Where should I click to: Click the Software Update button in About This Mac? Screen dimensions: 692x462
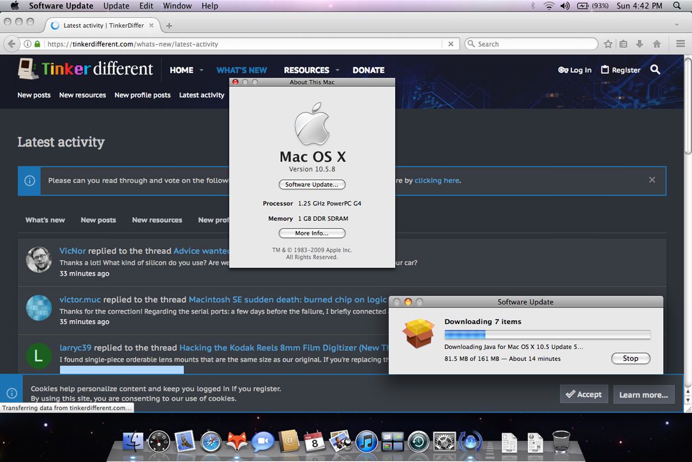pyautogui.click(x=312, y=184)
